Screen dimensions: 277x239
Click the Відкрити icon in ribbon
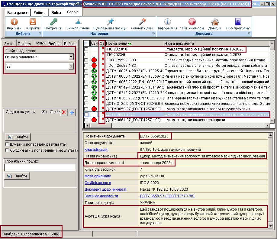14,22
